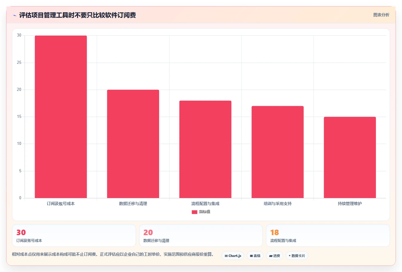Click the footnote starting with 相对成本点
Image resolution: width=402 pixels, height=272 pixels.
(x=113, y=255)
